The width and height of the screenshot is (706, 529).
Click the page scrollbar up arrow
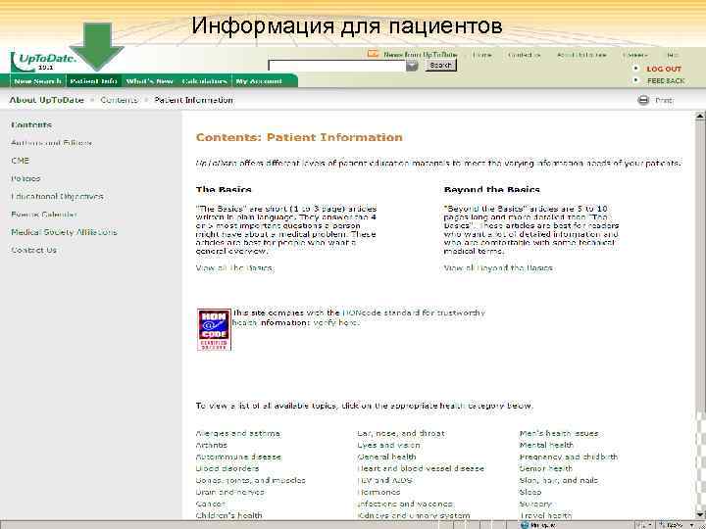pos(700,117)
